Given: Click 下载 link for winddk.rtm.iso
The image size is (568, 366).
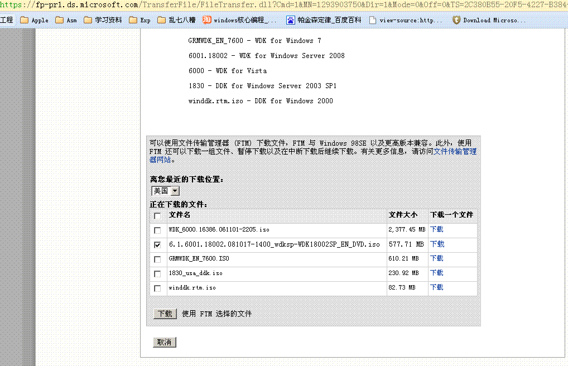Looking at the screenshot, I should (436, 287).
